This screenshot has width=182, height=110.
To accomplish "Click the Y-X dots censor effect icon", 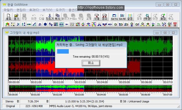I will pos(13,24).
